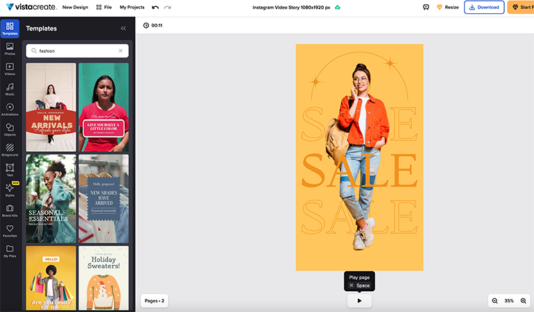
Task: Zoom in on the canvas
Action: point(524,301)
